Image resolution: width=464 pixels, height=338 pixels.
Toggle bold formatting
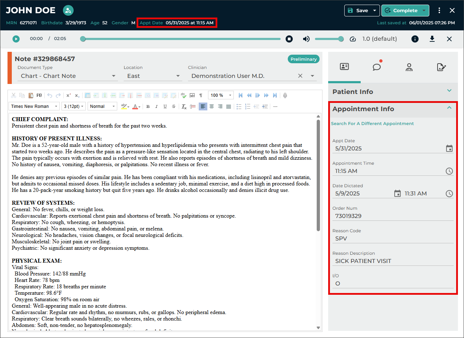click(x=148, y=106)
